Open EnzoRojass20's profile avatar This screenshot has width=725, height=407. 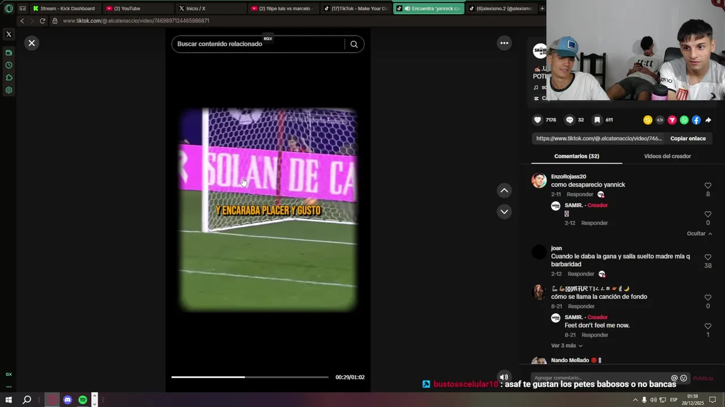[539, 180]
